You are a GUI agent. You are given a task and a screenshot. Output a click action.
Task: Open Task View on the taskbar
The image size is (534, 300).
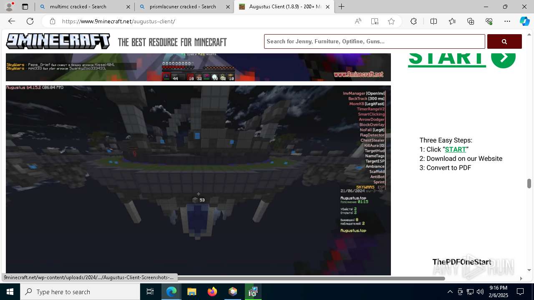point(150,292)
